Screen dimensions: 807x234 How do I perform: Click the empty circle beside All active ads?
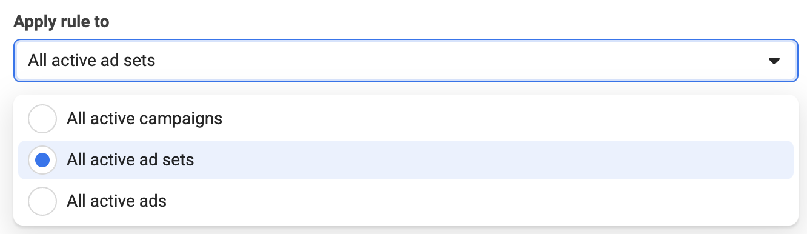42,201
